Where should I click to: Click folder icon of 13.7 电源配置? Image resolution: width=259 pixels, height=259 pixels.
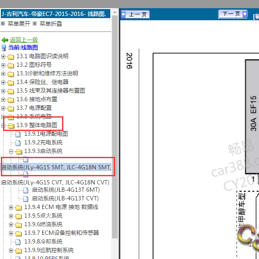click(x=11, y=108)
